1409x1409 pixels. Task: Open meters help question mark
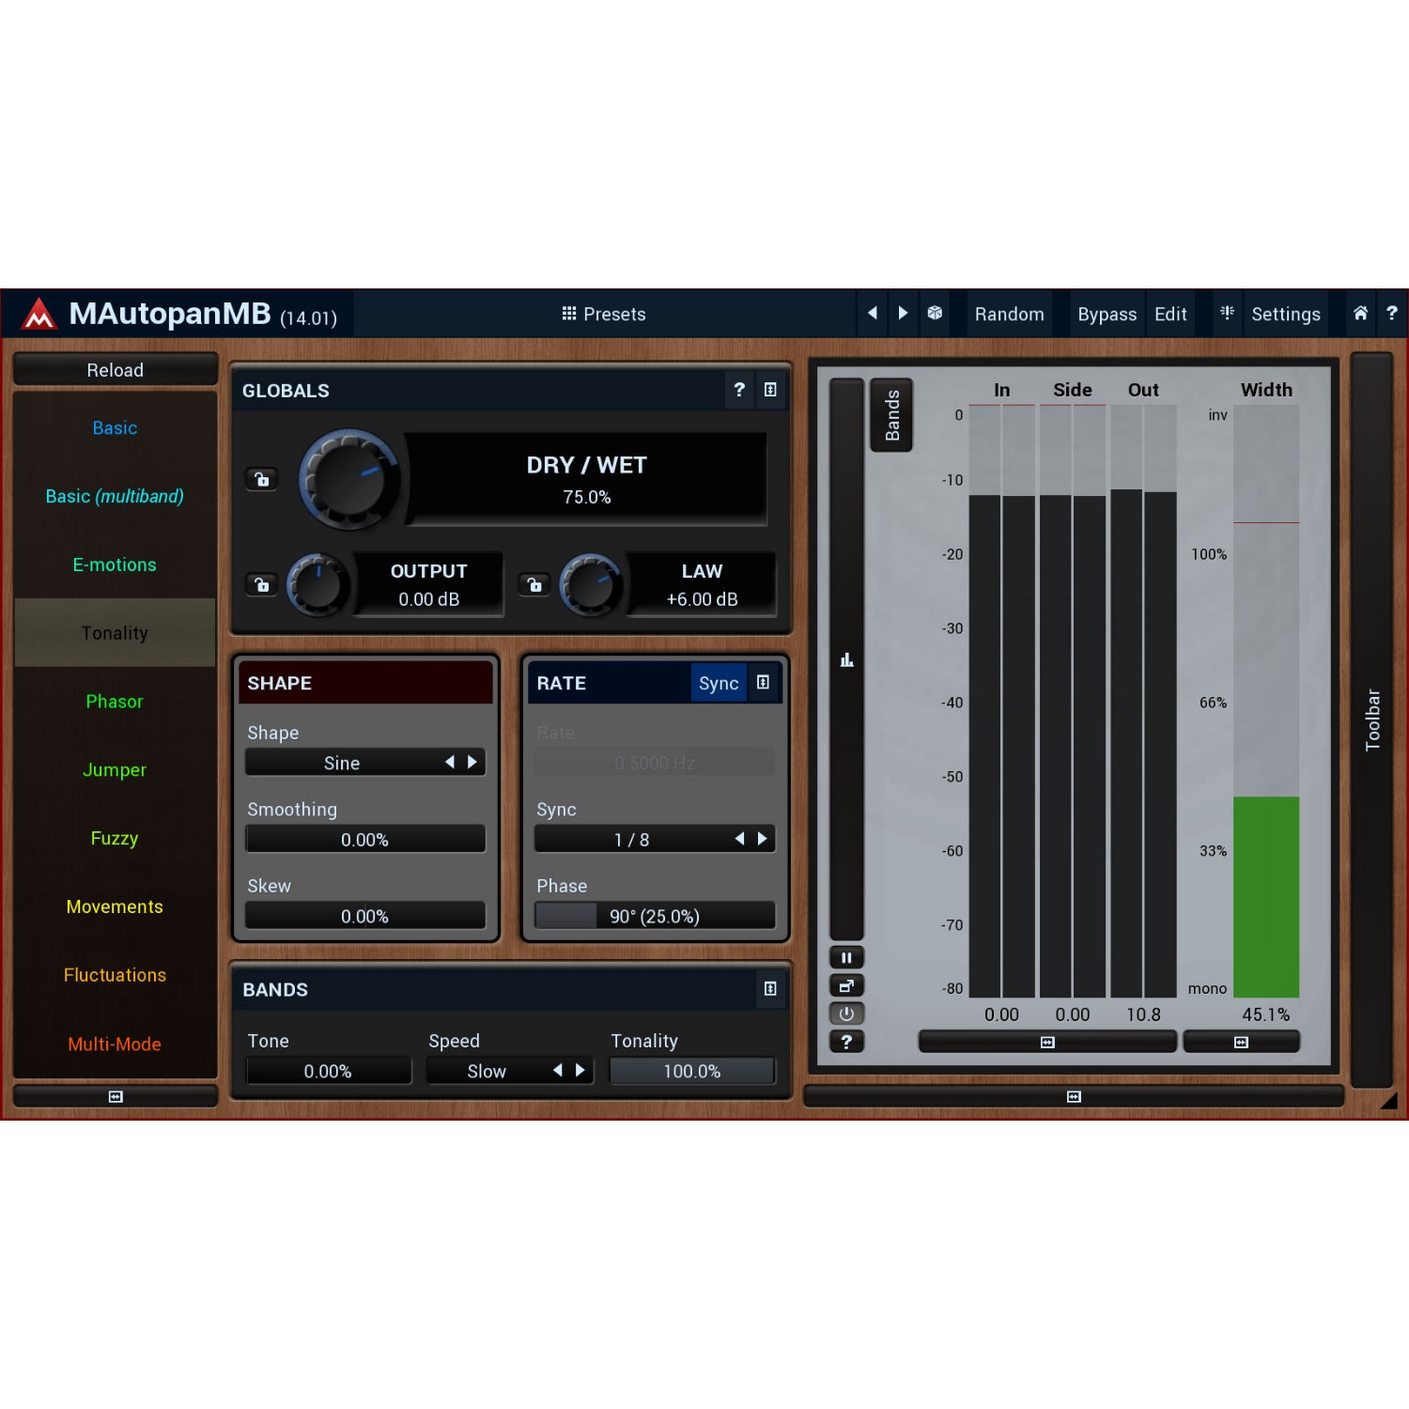(846, 1042)
